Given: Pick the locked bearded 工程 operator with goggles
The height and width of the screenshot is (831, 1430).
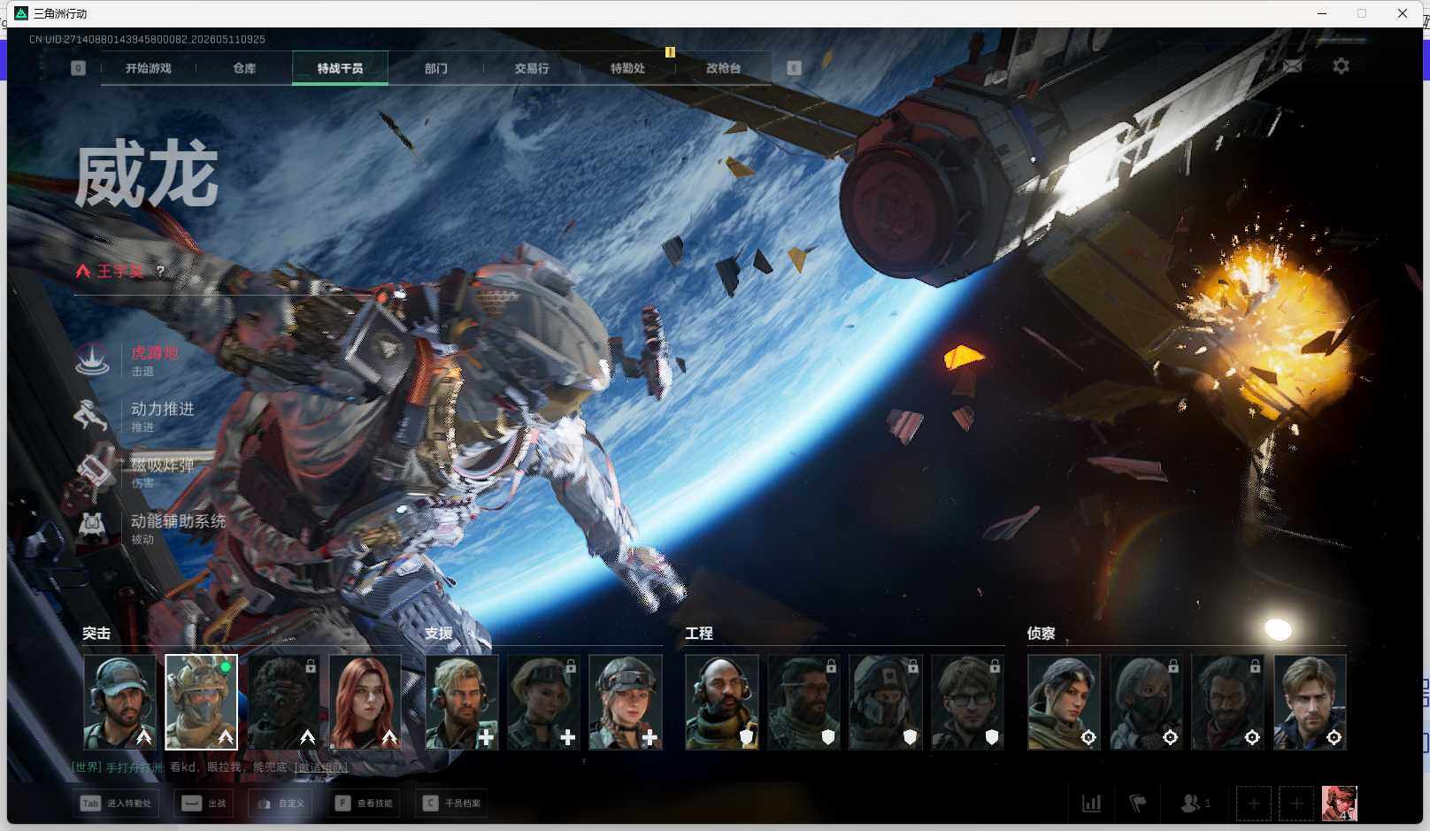Looking at the screenshot, I should (803, 702).
